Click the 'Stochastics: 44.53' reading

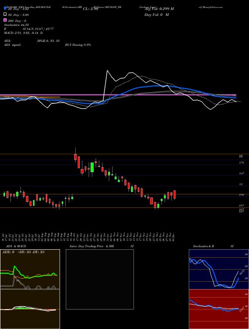[16, 25]
